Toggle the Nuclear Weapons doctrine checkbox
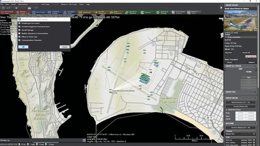The height and width of the screenshot is (146, 260). [254, 134]
